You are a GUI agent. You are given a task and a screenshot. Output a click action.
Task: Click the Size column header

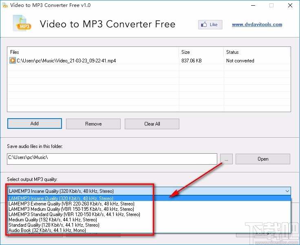201,52
